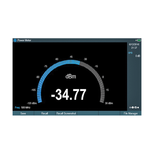Click the battery charging indicator icon
Viewport: 154px width, 154px height.
click(138, 40)
